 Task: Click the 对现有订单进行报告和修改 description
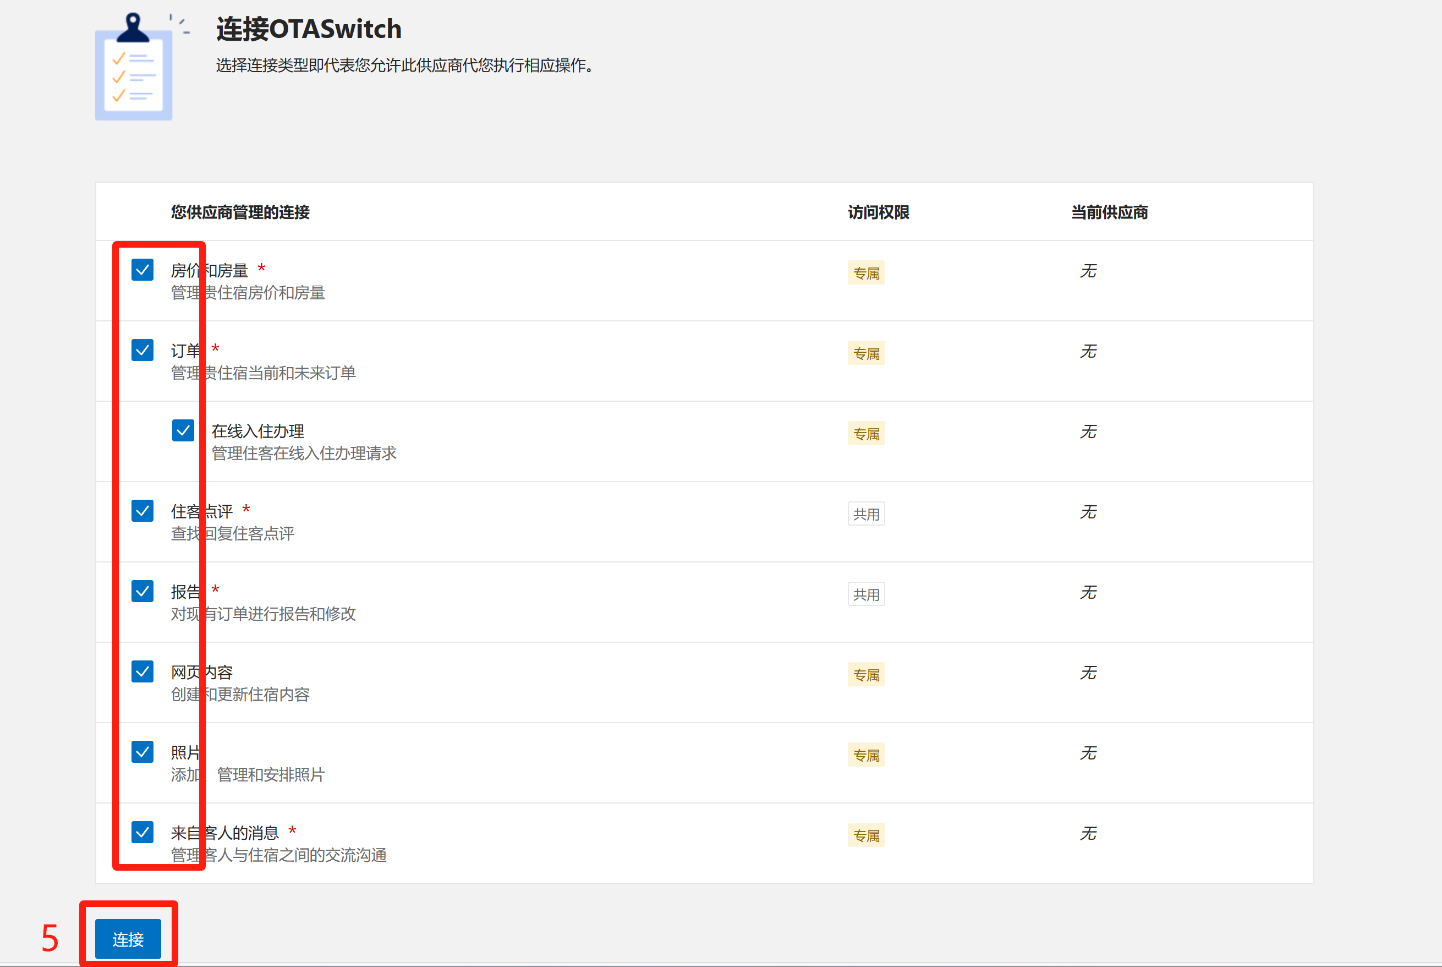263,614
